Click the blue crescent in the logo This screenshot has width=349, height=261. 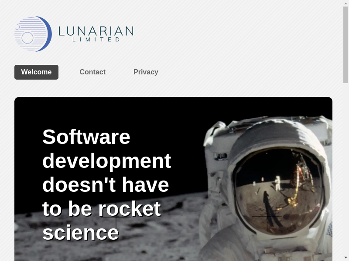(x=48, y=34)
